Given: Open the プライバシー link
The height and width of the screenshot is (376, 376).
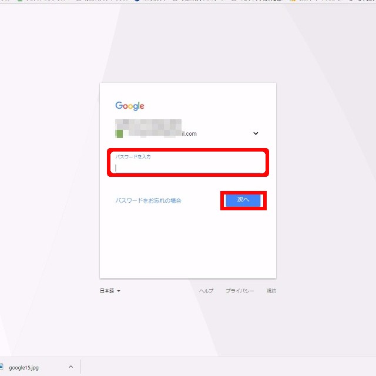Looking at the screenshot, I should pos(240,291).
